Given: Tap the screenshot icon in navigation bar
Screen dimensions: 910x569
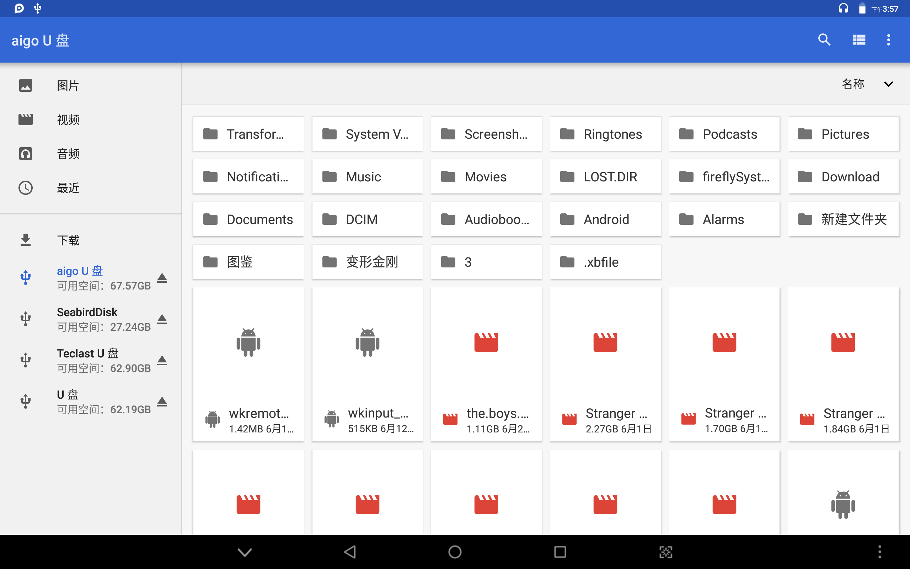Looking at the screenshot, I should tap(665, 552).
